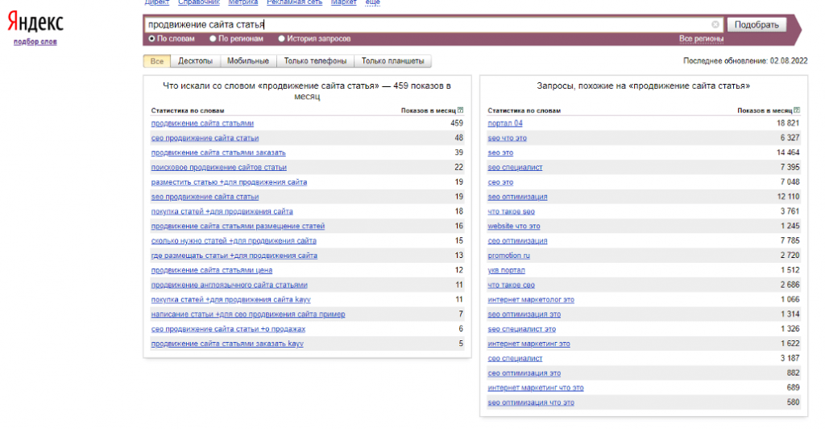
Task: Open query 'seo продвижение сайта статьи'
Action: point(205,197)
